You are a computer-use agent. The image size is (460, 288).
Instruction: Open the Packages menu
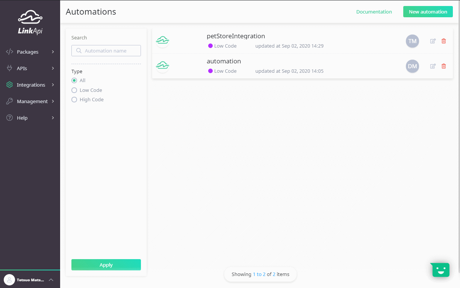point(30,52)
